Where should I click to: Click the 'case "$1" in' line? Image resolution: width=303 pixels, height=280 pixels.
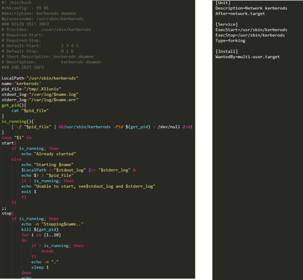click(16, 137)
